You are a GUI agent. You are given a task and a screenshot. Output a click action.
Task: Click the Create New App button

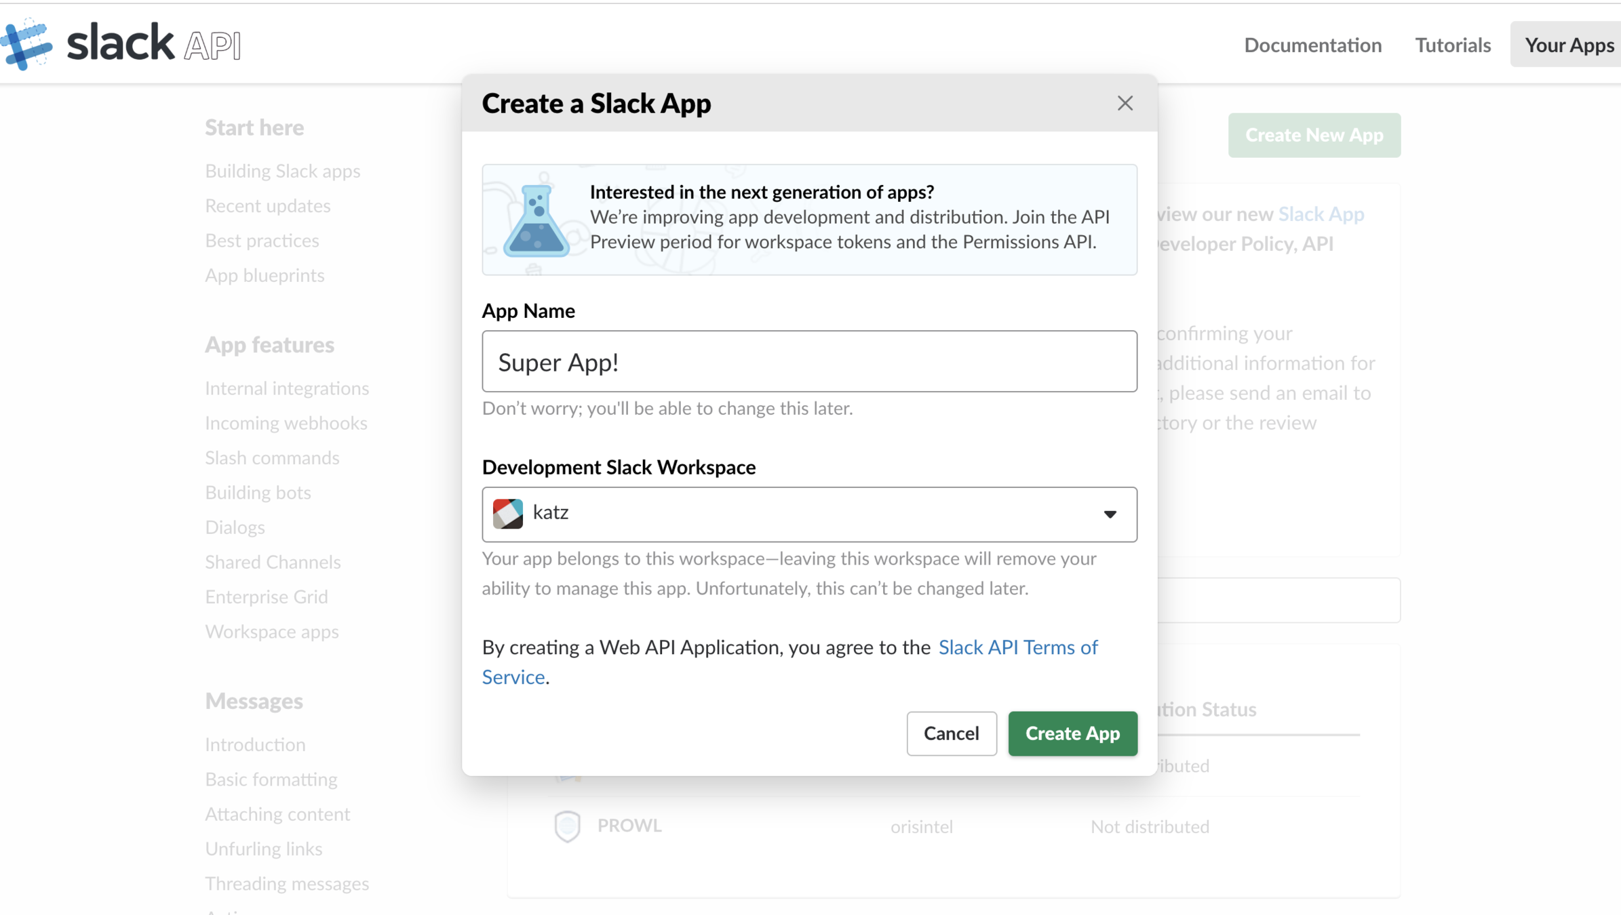[1314, 135]
